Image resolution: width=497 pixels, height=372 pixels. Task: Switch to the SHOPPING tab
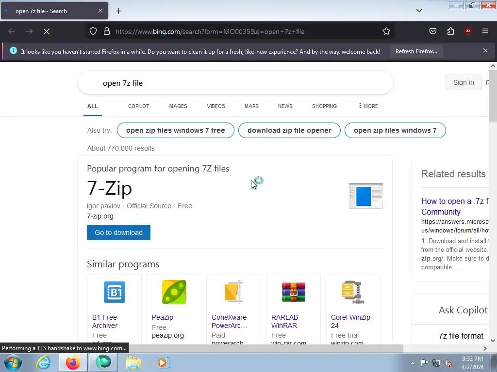(x=324, y=106)
